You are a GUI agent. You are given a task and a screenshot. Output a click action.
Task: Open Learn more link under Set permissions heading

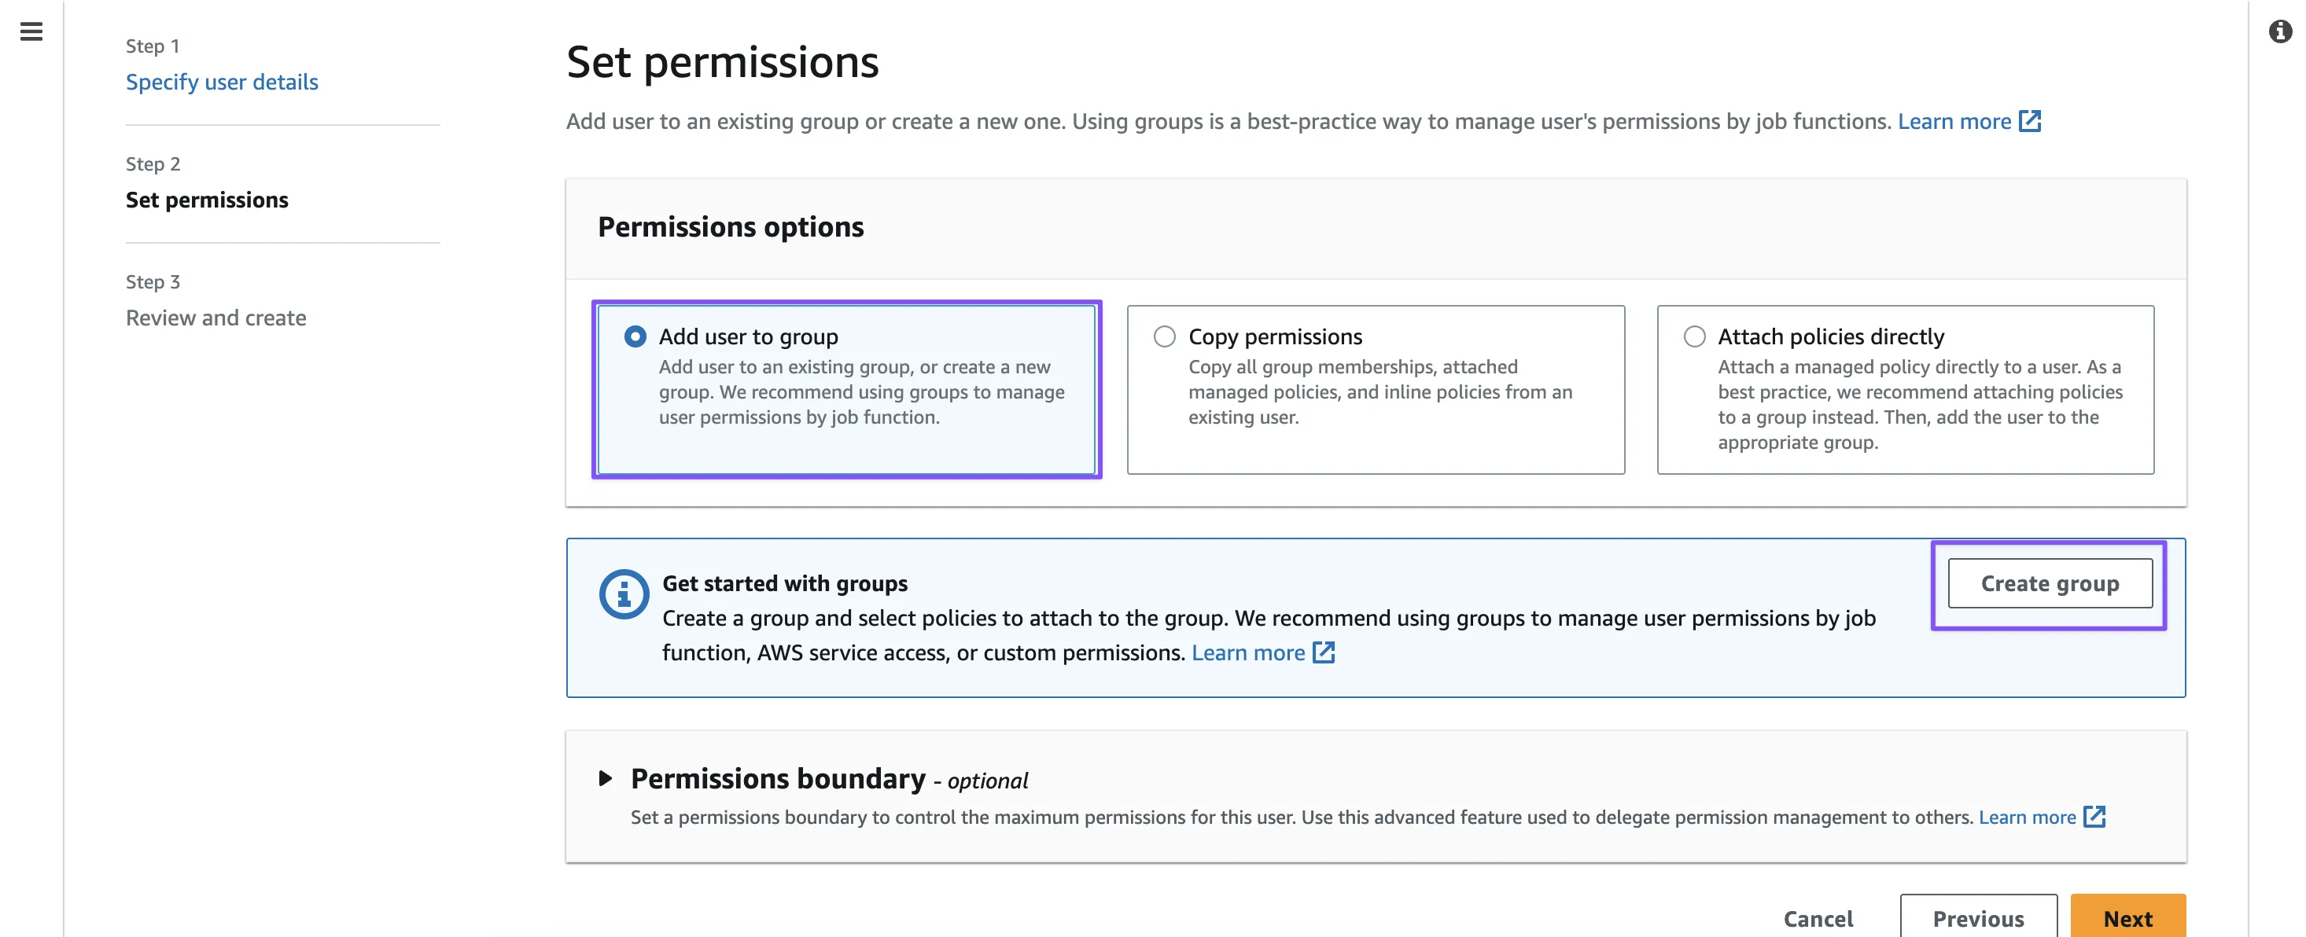tap(1954, 121)
